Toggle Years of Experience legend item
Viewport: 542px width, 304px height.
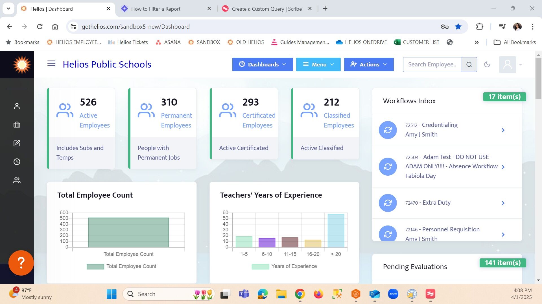click(x=284, y=266)
